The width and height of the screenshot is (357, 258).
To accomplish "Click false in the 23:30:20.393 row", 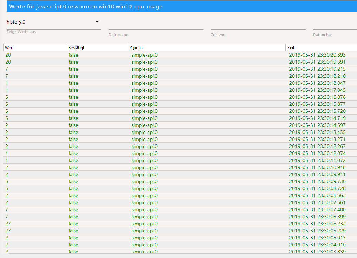I will click(x=73, y=55).
